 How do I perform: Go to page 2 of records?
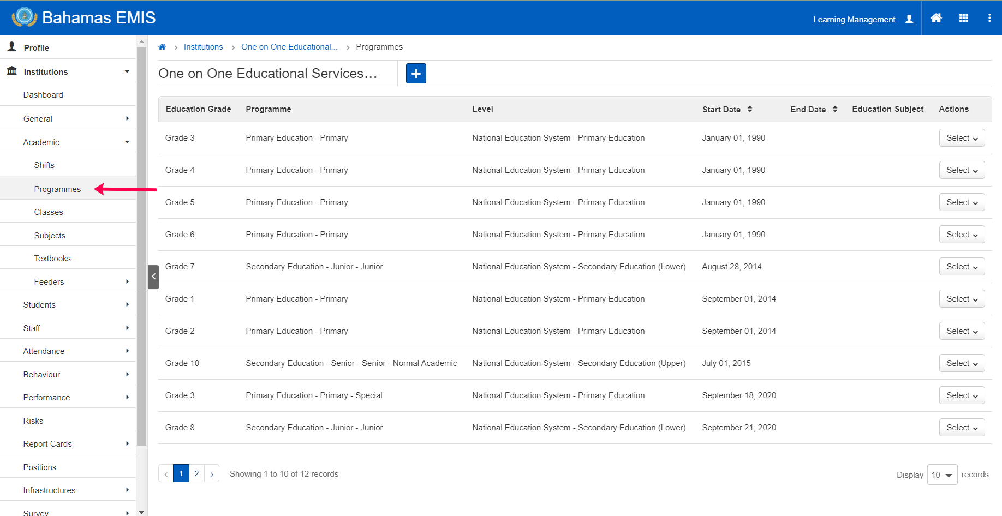(196, 473)
